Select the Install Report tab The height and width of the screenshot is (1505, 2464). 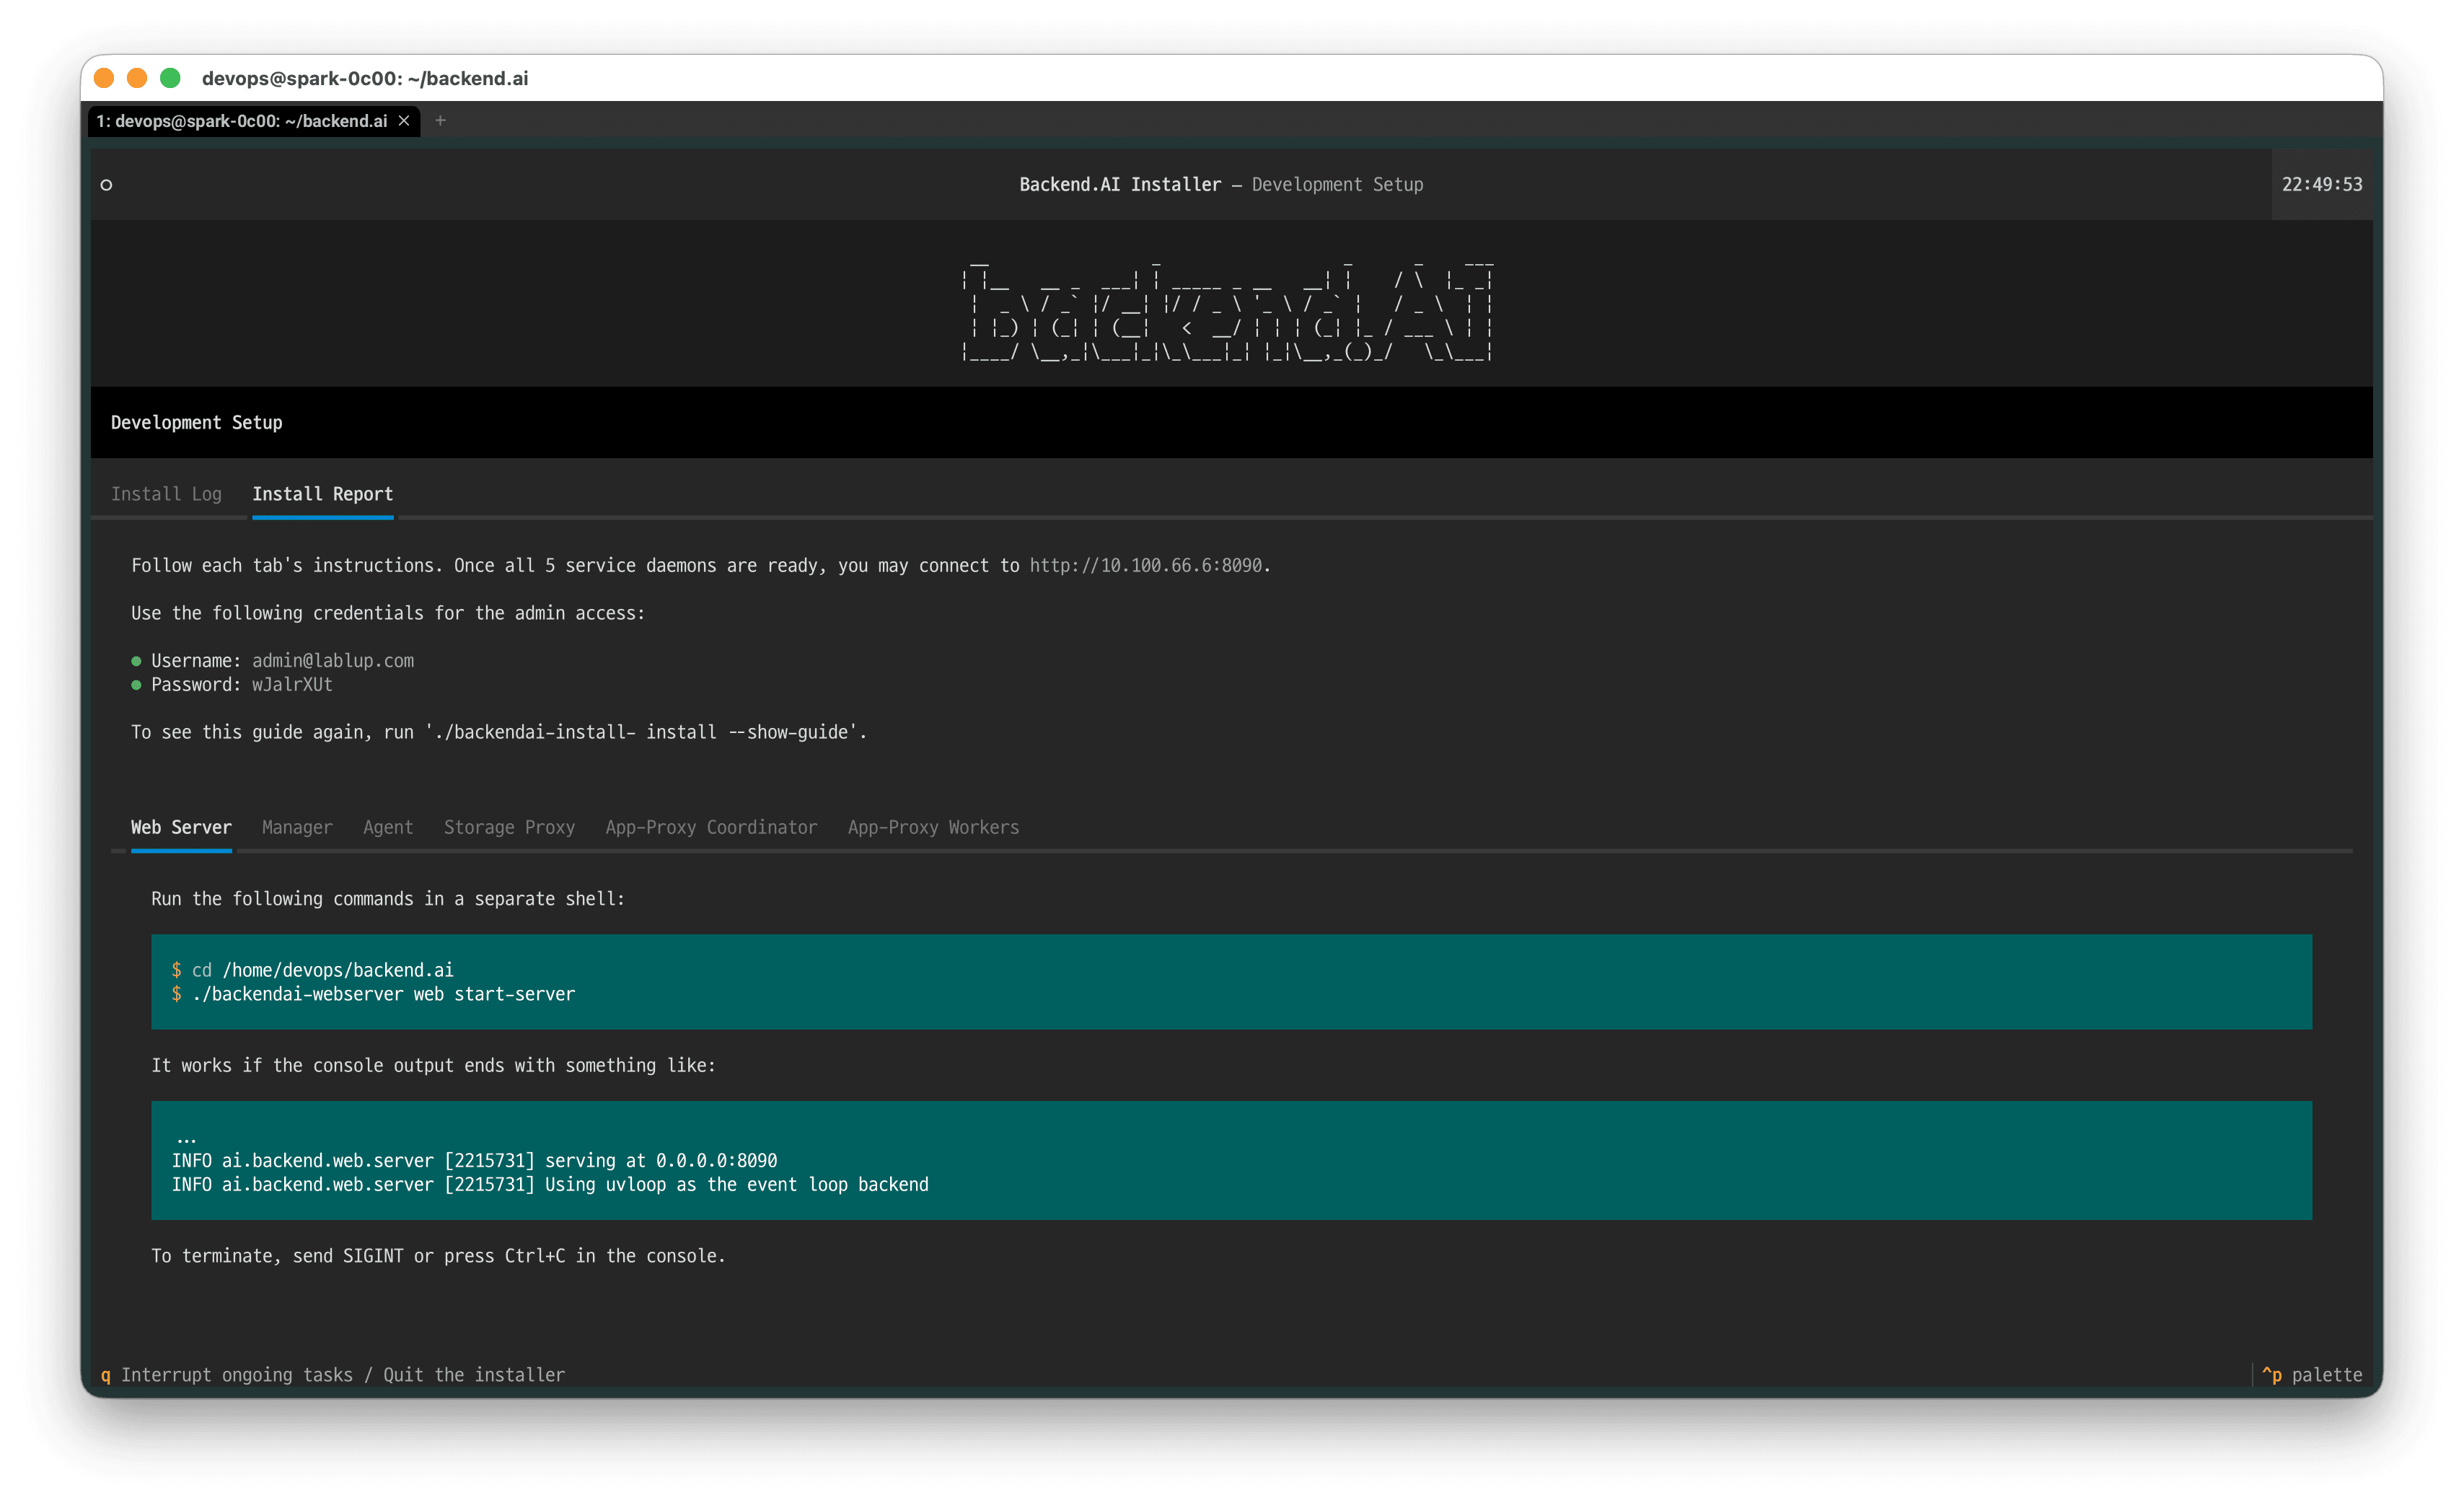click(322, 494)
